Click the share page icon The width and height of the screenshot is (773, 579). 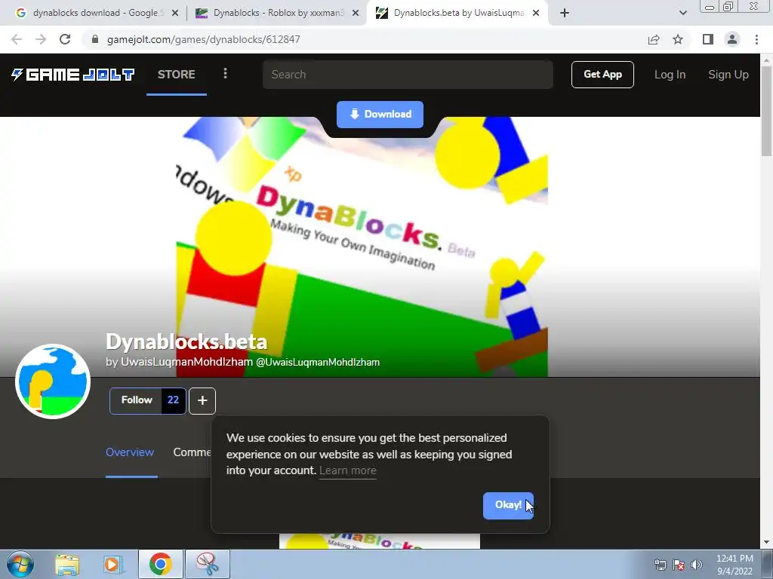(654, 39)
